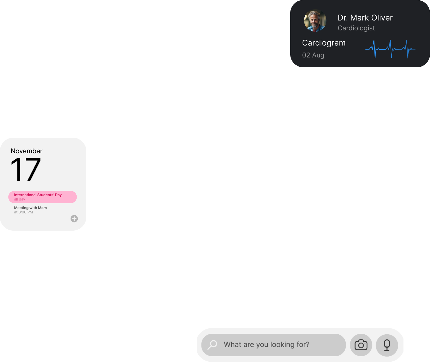Click the magnifying glass search icon
Image resolution: width=430 pixels, height=362 pixels.
click(212, 345)
